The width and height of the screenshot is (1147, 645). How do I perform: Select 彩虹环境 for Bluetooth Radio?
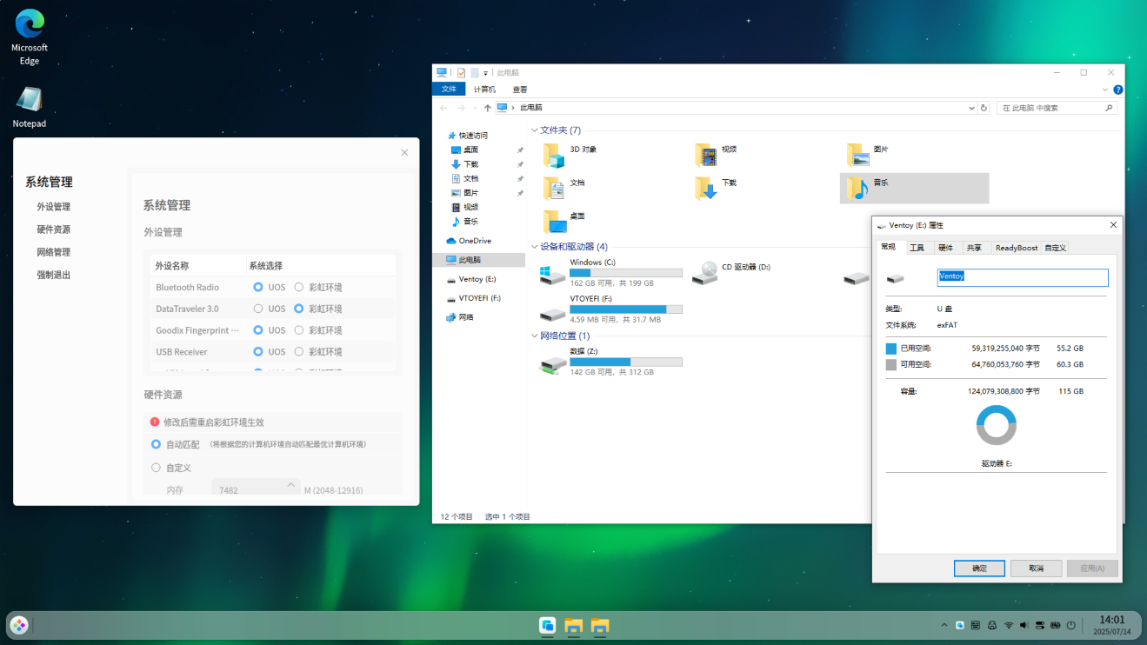(299, 287)
